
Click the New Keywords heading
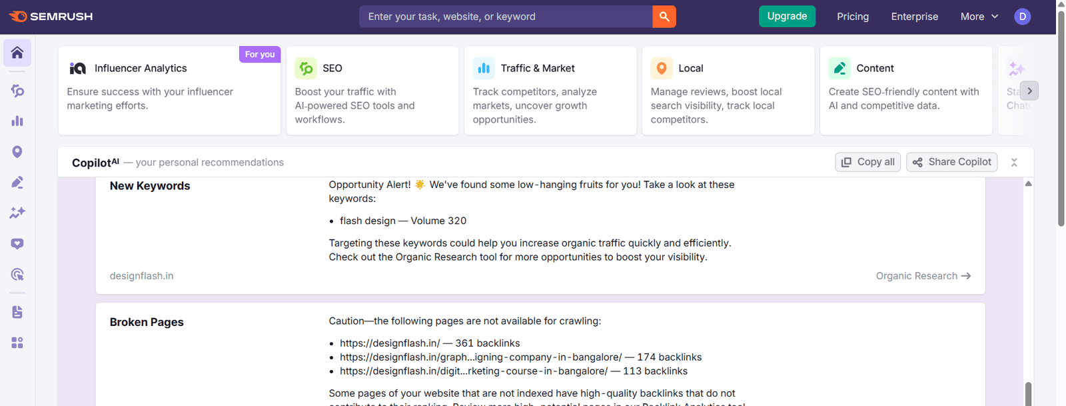pyautogui.click(x=150, y=186)
